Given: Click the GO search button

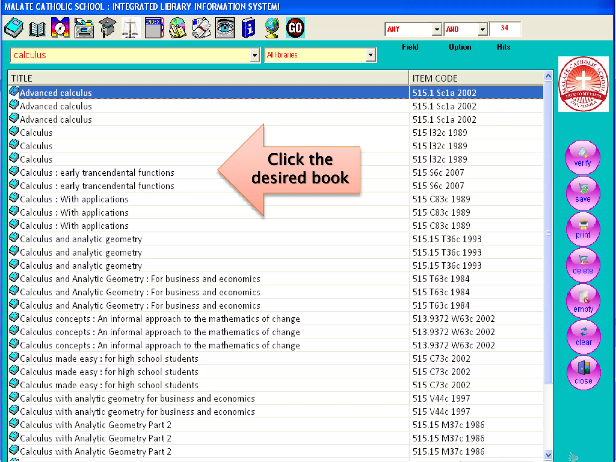Looking at the screenshot, I should coord(295,28).
